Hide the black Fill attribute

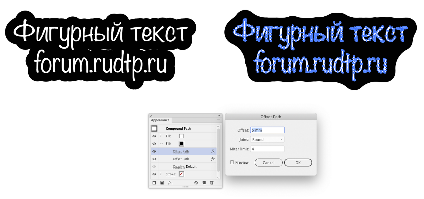[154, 144]
